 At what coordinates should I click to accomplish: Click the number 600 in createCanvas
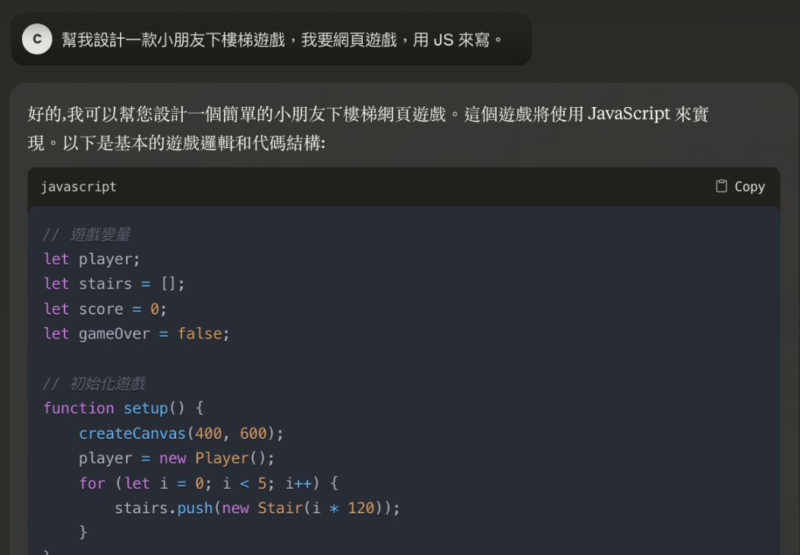254,434
